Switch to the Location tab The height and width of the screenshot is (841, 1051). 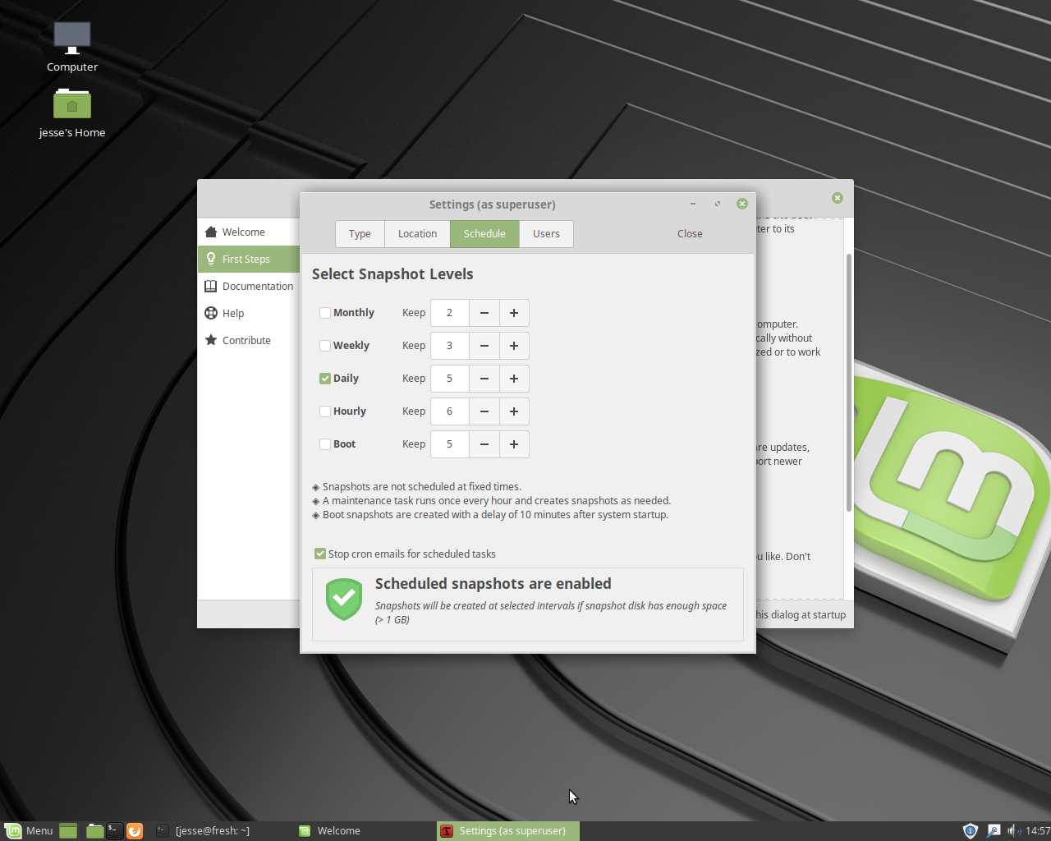click(x=417, y=234)
